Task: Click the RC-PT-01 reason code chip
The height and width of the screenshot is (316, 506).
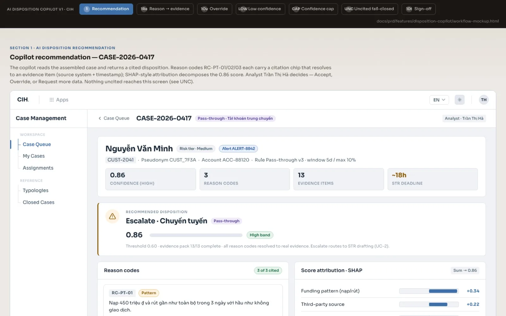Action: [x=122, y=293]
